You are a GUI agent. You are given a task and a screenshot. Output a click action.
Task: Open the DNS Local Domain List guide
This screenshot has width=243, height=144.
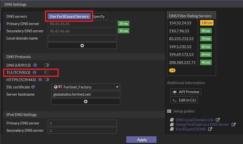pos(195,120)
